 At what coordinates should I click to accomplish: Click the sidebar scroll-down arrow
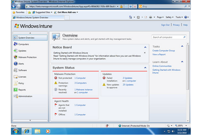[x=30, y=120]
